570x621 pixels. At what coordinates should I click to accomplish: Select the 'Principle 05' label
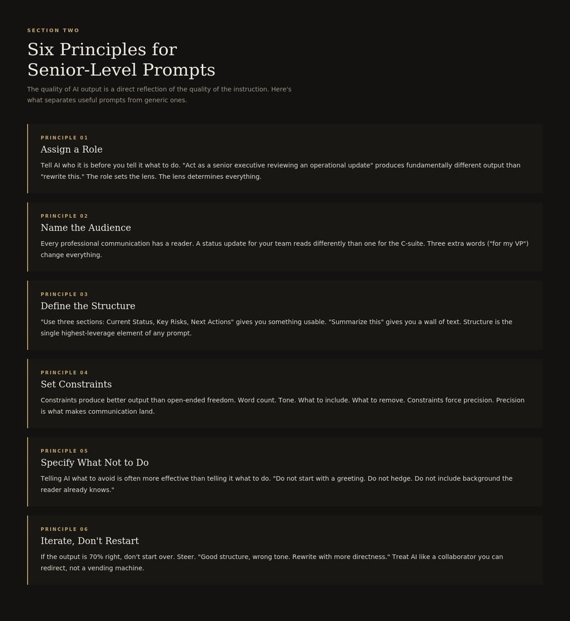[x=64, y=451]
